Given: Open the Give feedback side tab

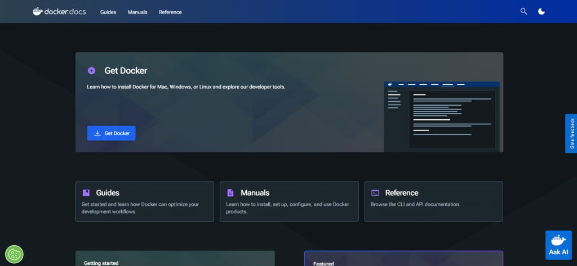Looking at the screenshot, I should (x=571, y=133).
